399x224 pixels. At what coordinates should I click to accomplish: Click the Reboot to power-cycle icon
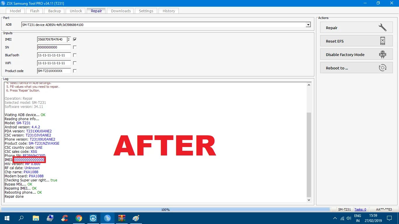tap(382, 68)
